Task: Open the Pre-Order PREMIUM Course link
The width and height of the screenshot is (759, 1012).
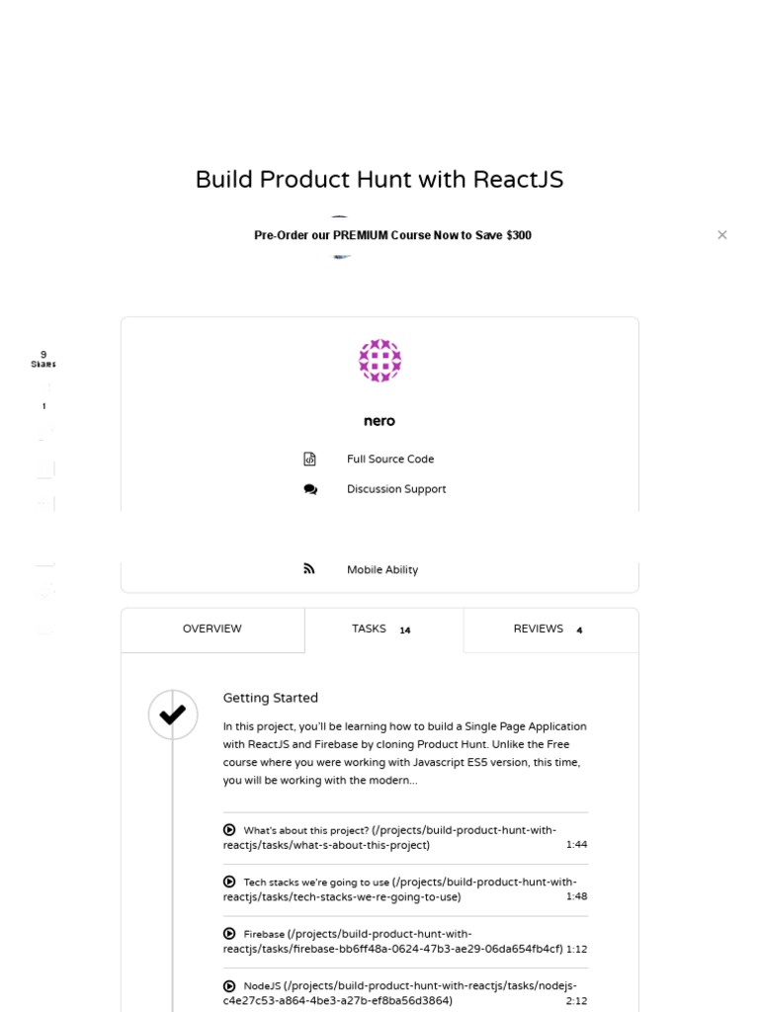Action: pos(392,235)
